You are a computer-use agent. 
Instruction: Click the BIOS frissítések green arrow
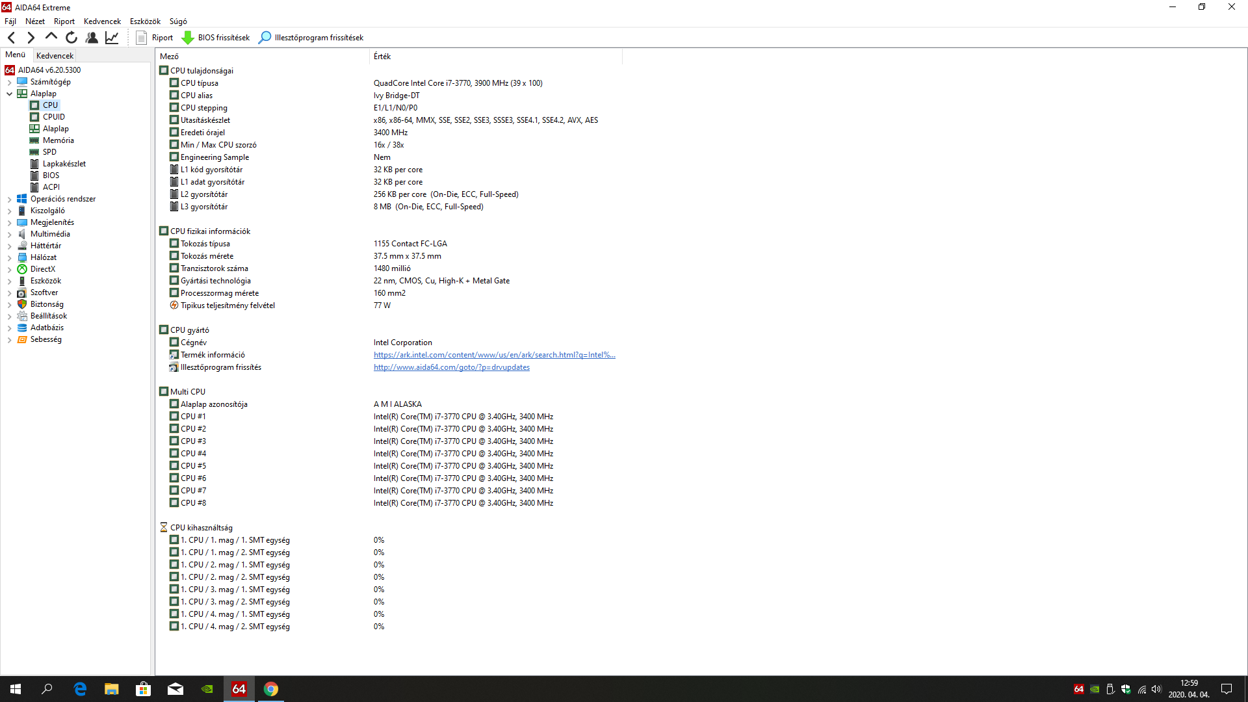pyautogui.click(x=188, y=38)
